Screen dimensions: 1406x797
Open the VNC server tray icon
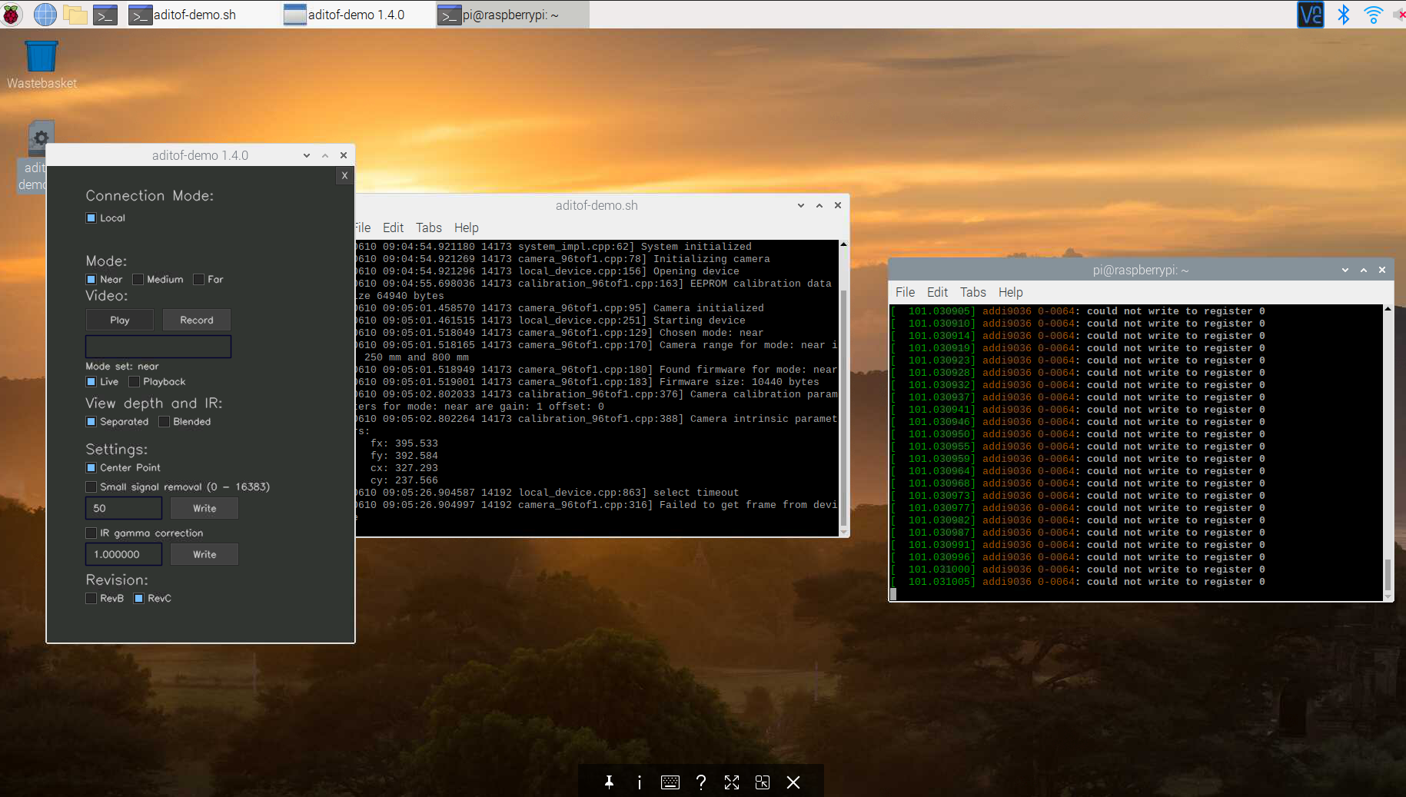point(1311,14)
